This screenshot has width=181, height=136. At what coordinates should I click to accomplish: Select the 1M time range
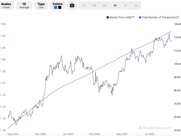pos(84,5)
